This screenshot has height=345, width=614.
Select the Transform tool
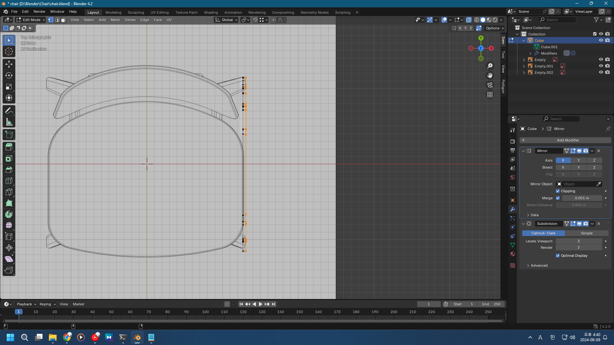pos(9,98)
